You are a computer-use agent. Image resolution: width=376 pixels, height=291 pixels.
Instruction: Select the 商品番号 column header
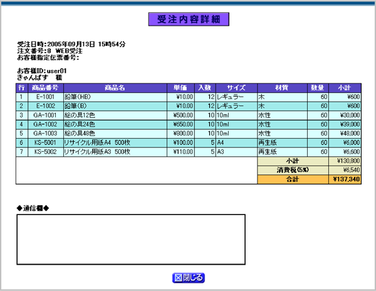point(45,88)
